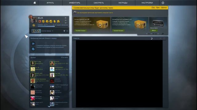The image size is (197, 110).
Task: Click the yellow competitive cooldown banner
Action: click(x=120, y=8)
